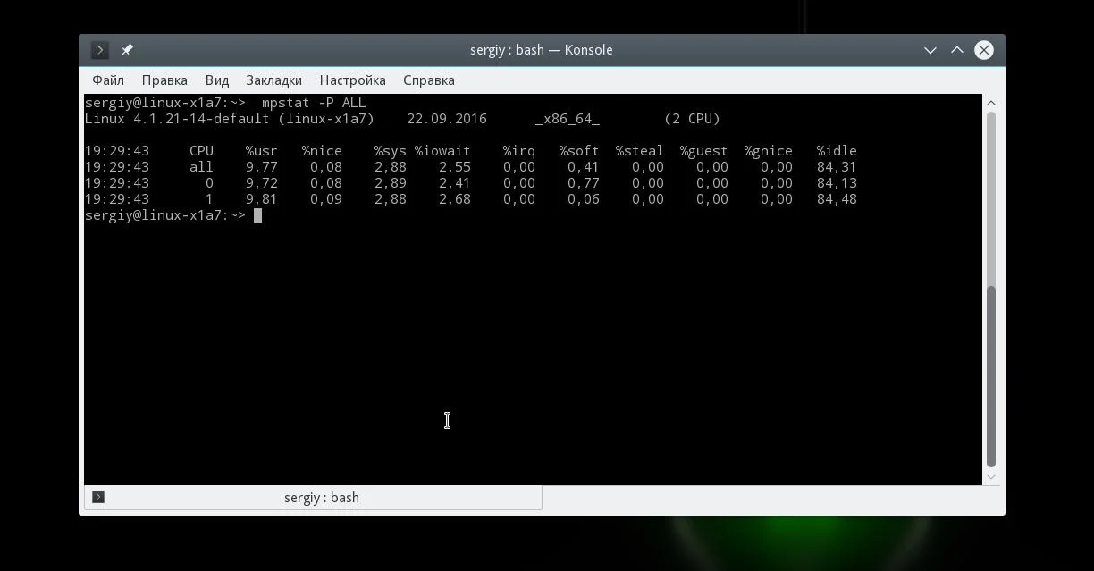Image resolution: width=1094 pixels, height=571 pixels.
Task: Click the '%iowait' column header
Action: tap(442, 151)
